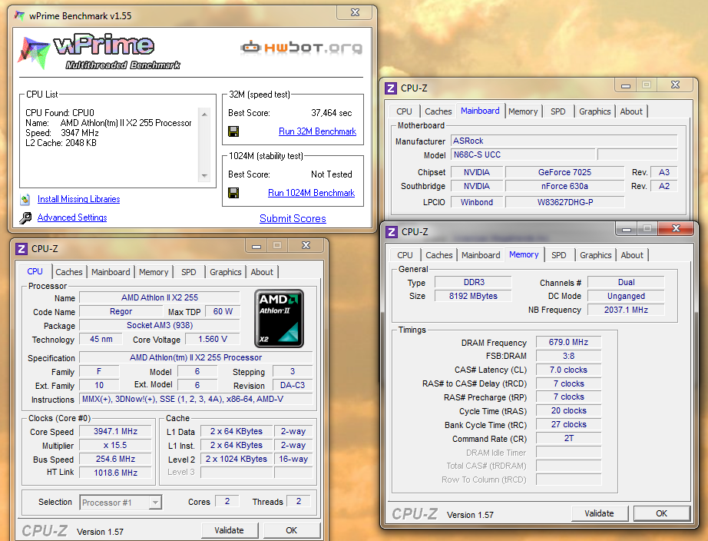The height and width of the screenshot is (541, 708).
Task: Open Advanced Settings link
Action: point(72,217)
